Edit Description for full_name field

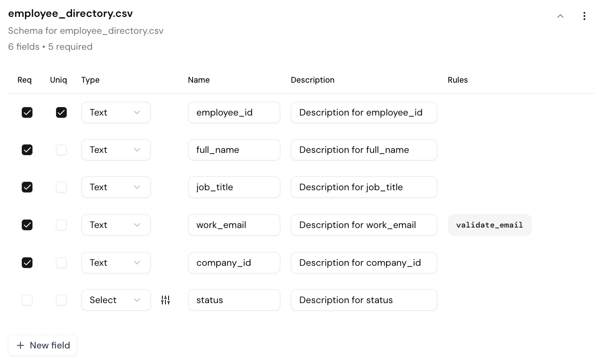pos(364,150)
